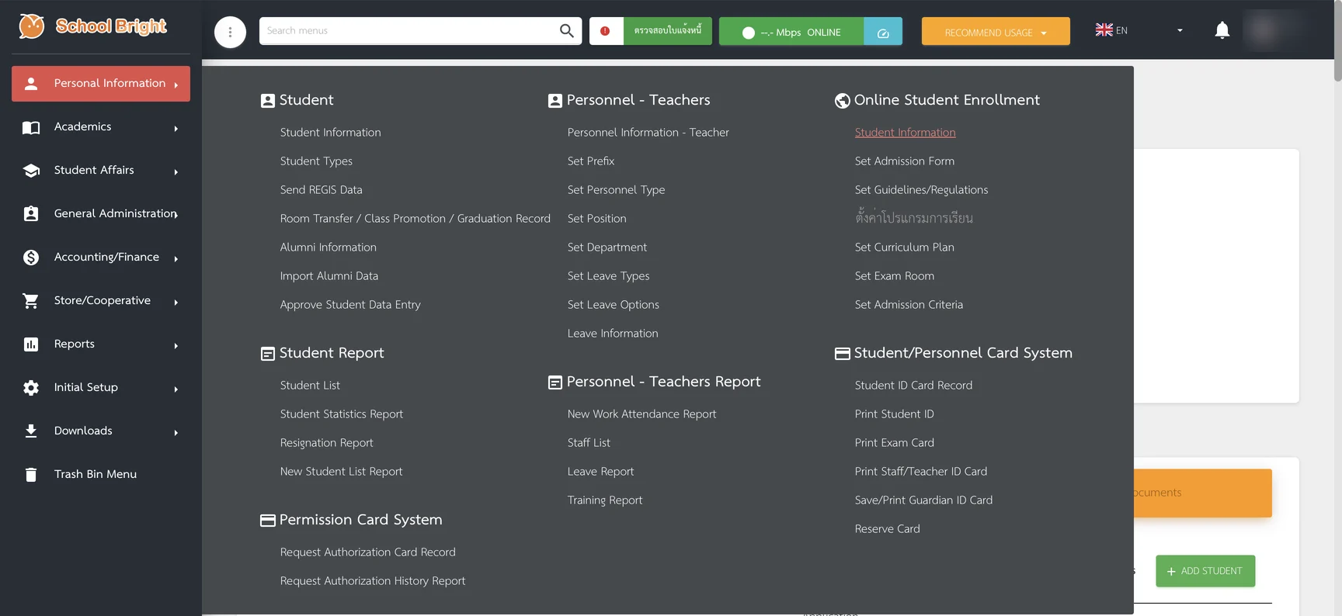The image size is (1342, 616).
Task: Click the green Thai invoice check button
Action: [x=668, y=31]
